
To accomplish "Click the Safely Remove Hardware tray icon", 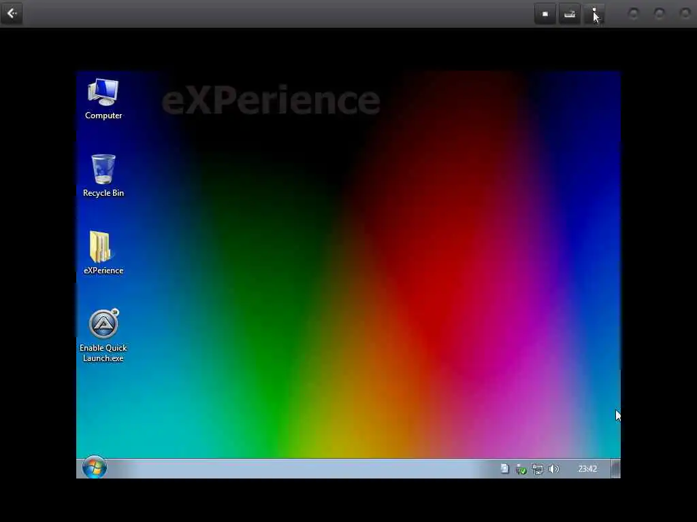I will [521, 469].
